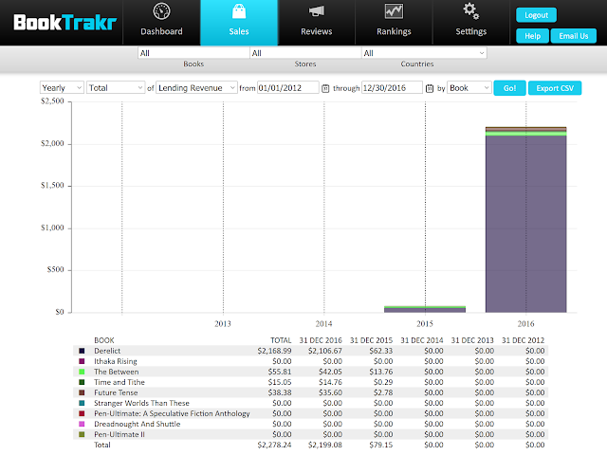Click The Between green color swatch

click(82, 372)
